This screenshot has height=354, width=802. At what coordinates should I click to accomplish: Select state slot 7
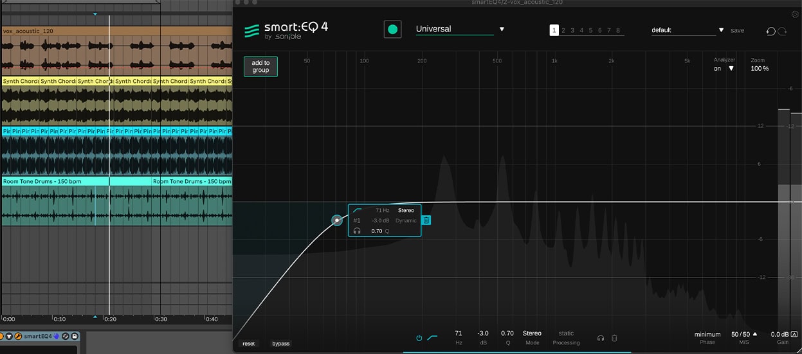coord(608,30)
